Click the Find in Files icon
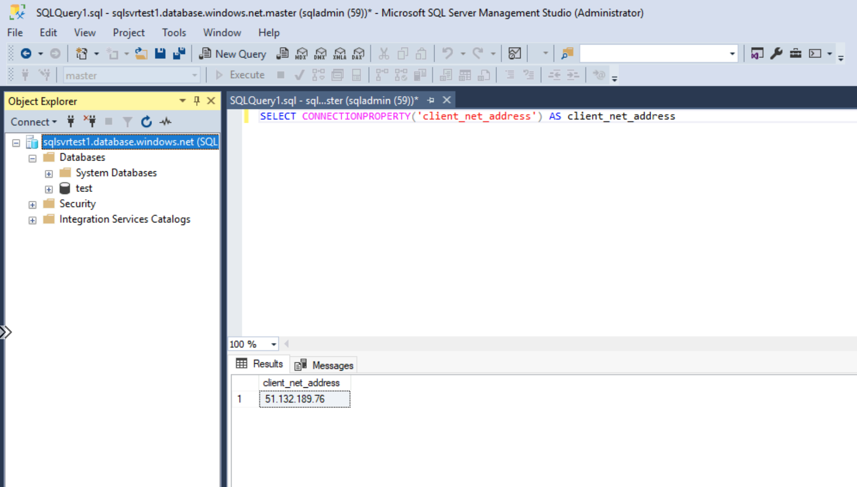 pos(567,54)
